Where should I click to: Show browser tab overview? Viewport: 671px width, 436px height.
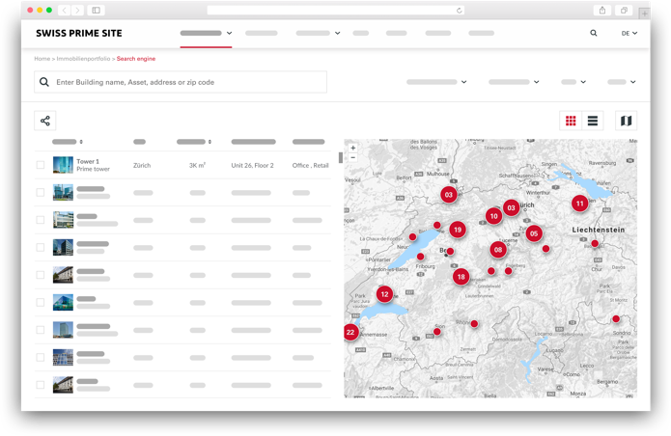[624, 11]
